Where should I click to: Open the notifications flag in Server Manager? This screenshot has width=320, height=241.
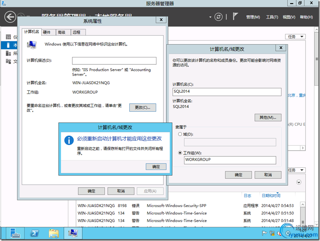235,16
